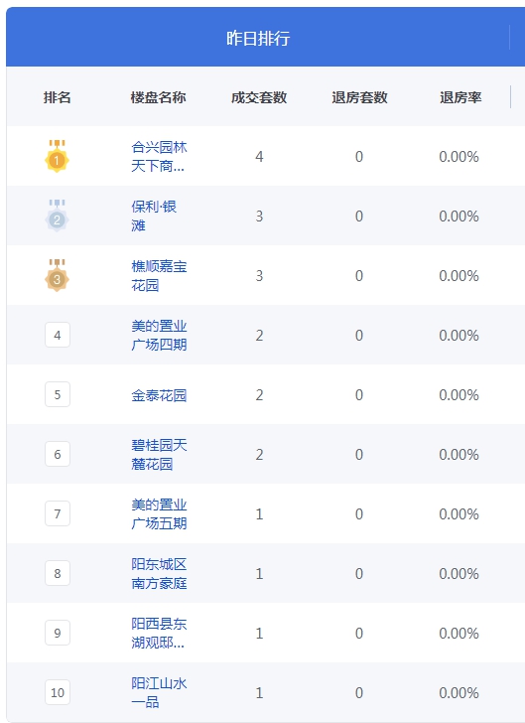Open the 保利·银滩 property link

pos(154,216)
